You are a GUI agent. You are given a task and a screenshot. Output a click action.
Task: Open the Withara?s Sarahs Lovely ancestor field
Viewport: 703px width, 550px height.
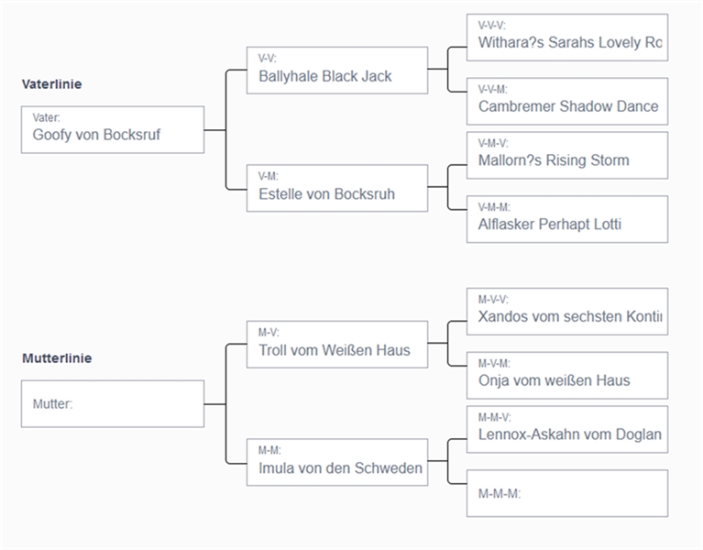tap(566, 38)
